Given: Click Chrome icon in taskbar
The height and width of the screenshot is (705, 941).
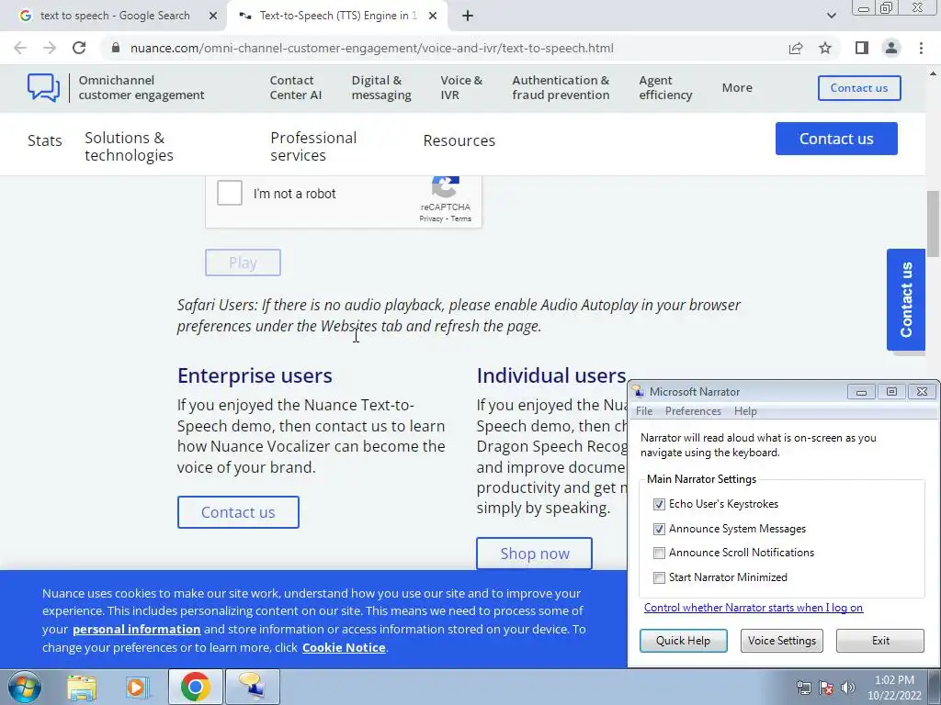Looking at the screenshot, I should pos(195,687).
